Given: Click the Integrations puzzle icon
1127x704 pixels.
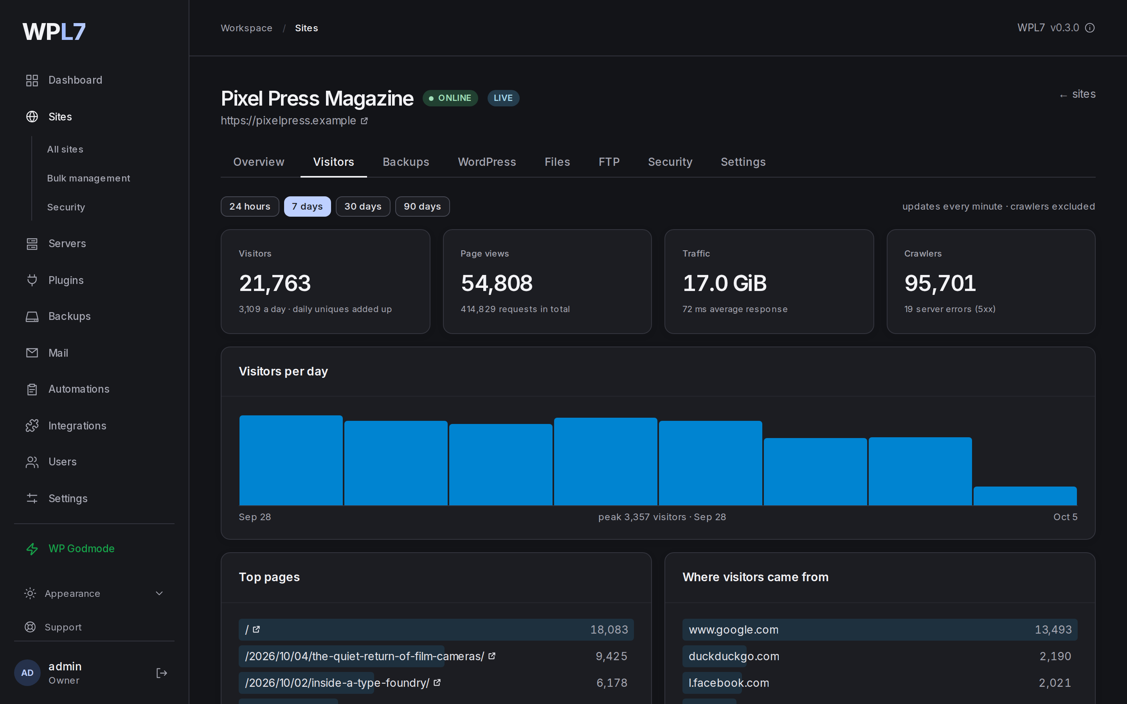Looking at the screenshot, I should point(32,426).
